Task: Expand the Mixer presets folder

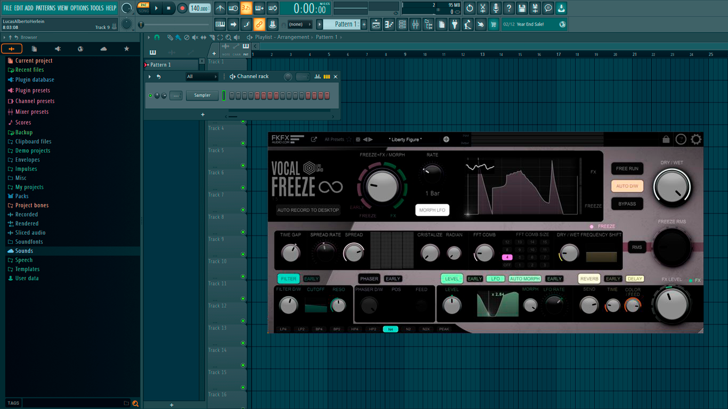Action: (x=32, y=112)
